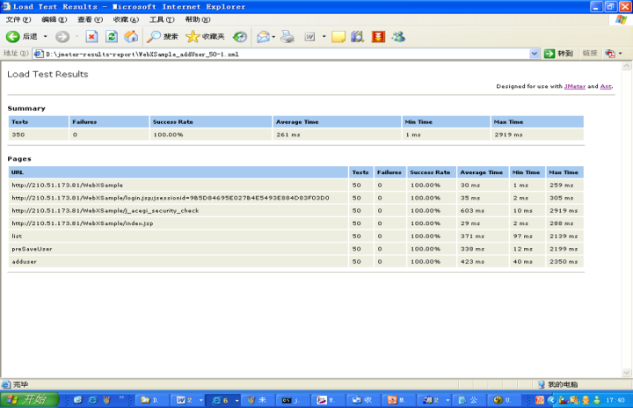Open Internet Explorer quick launch icon
This screenshot has height=408, width=633.
tap(92, 400)
